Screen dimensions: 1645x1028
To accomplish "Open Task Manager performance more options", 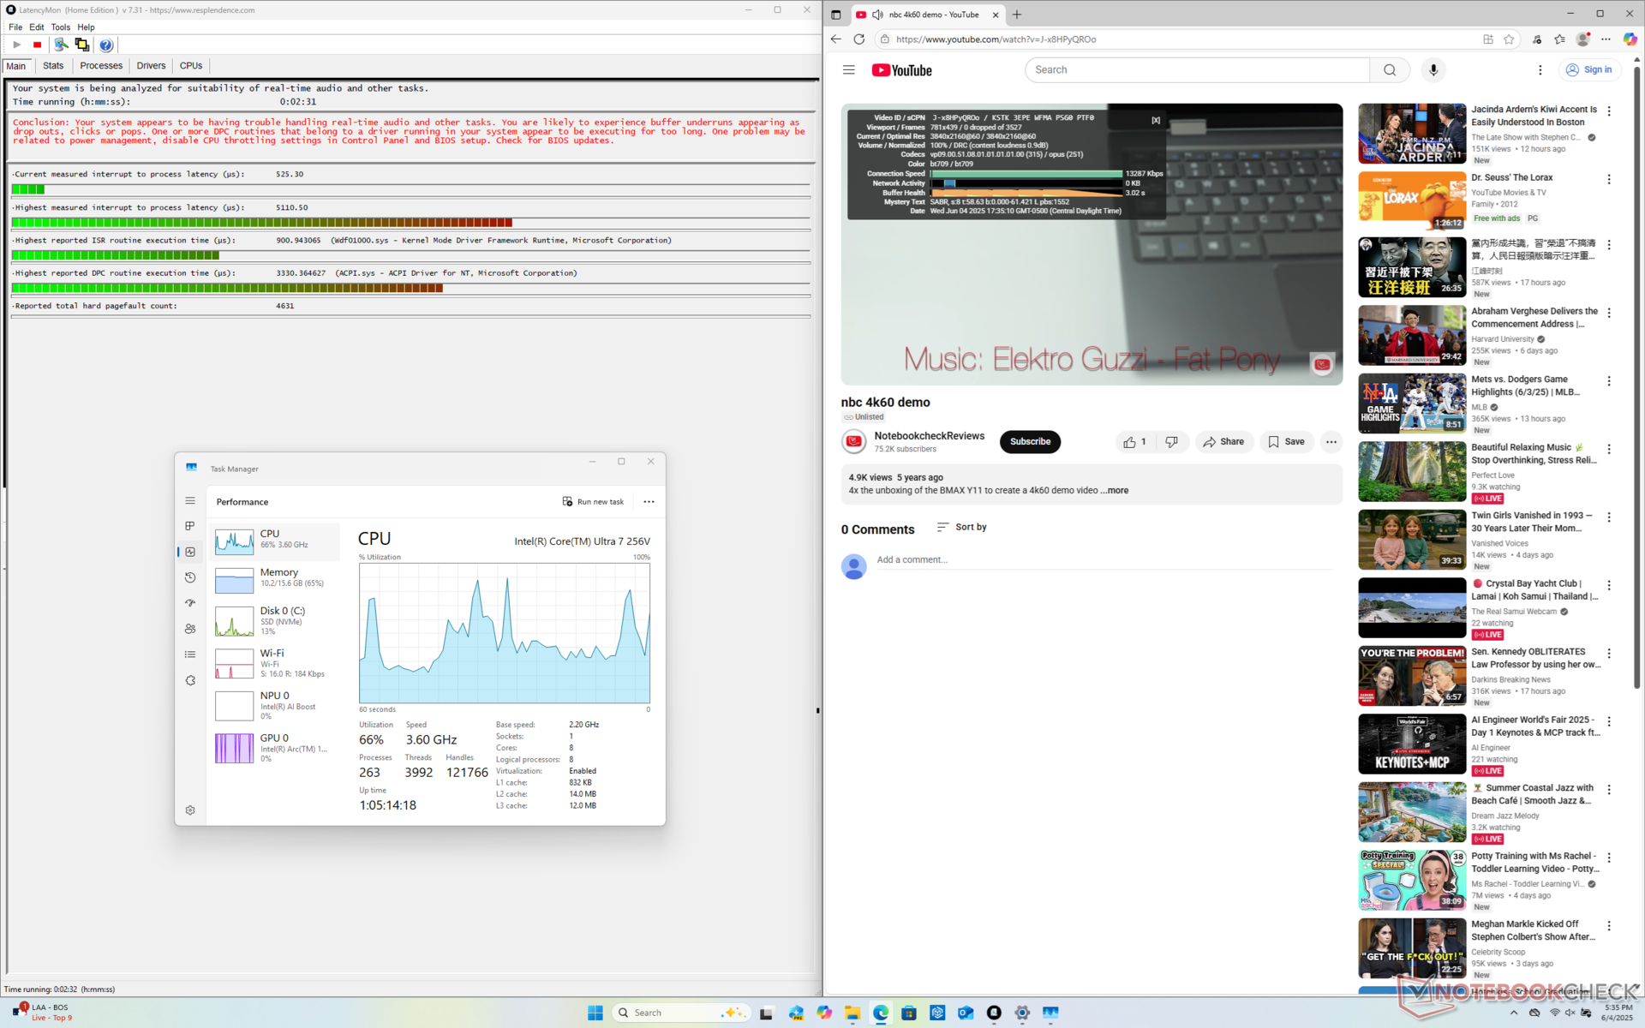I will [649, 502].
